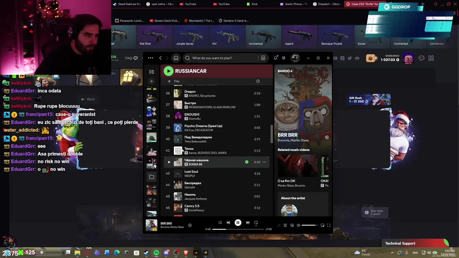Select the track Dragon
459x258 pixels.
pos(217,94)
